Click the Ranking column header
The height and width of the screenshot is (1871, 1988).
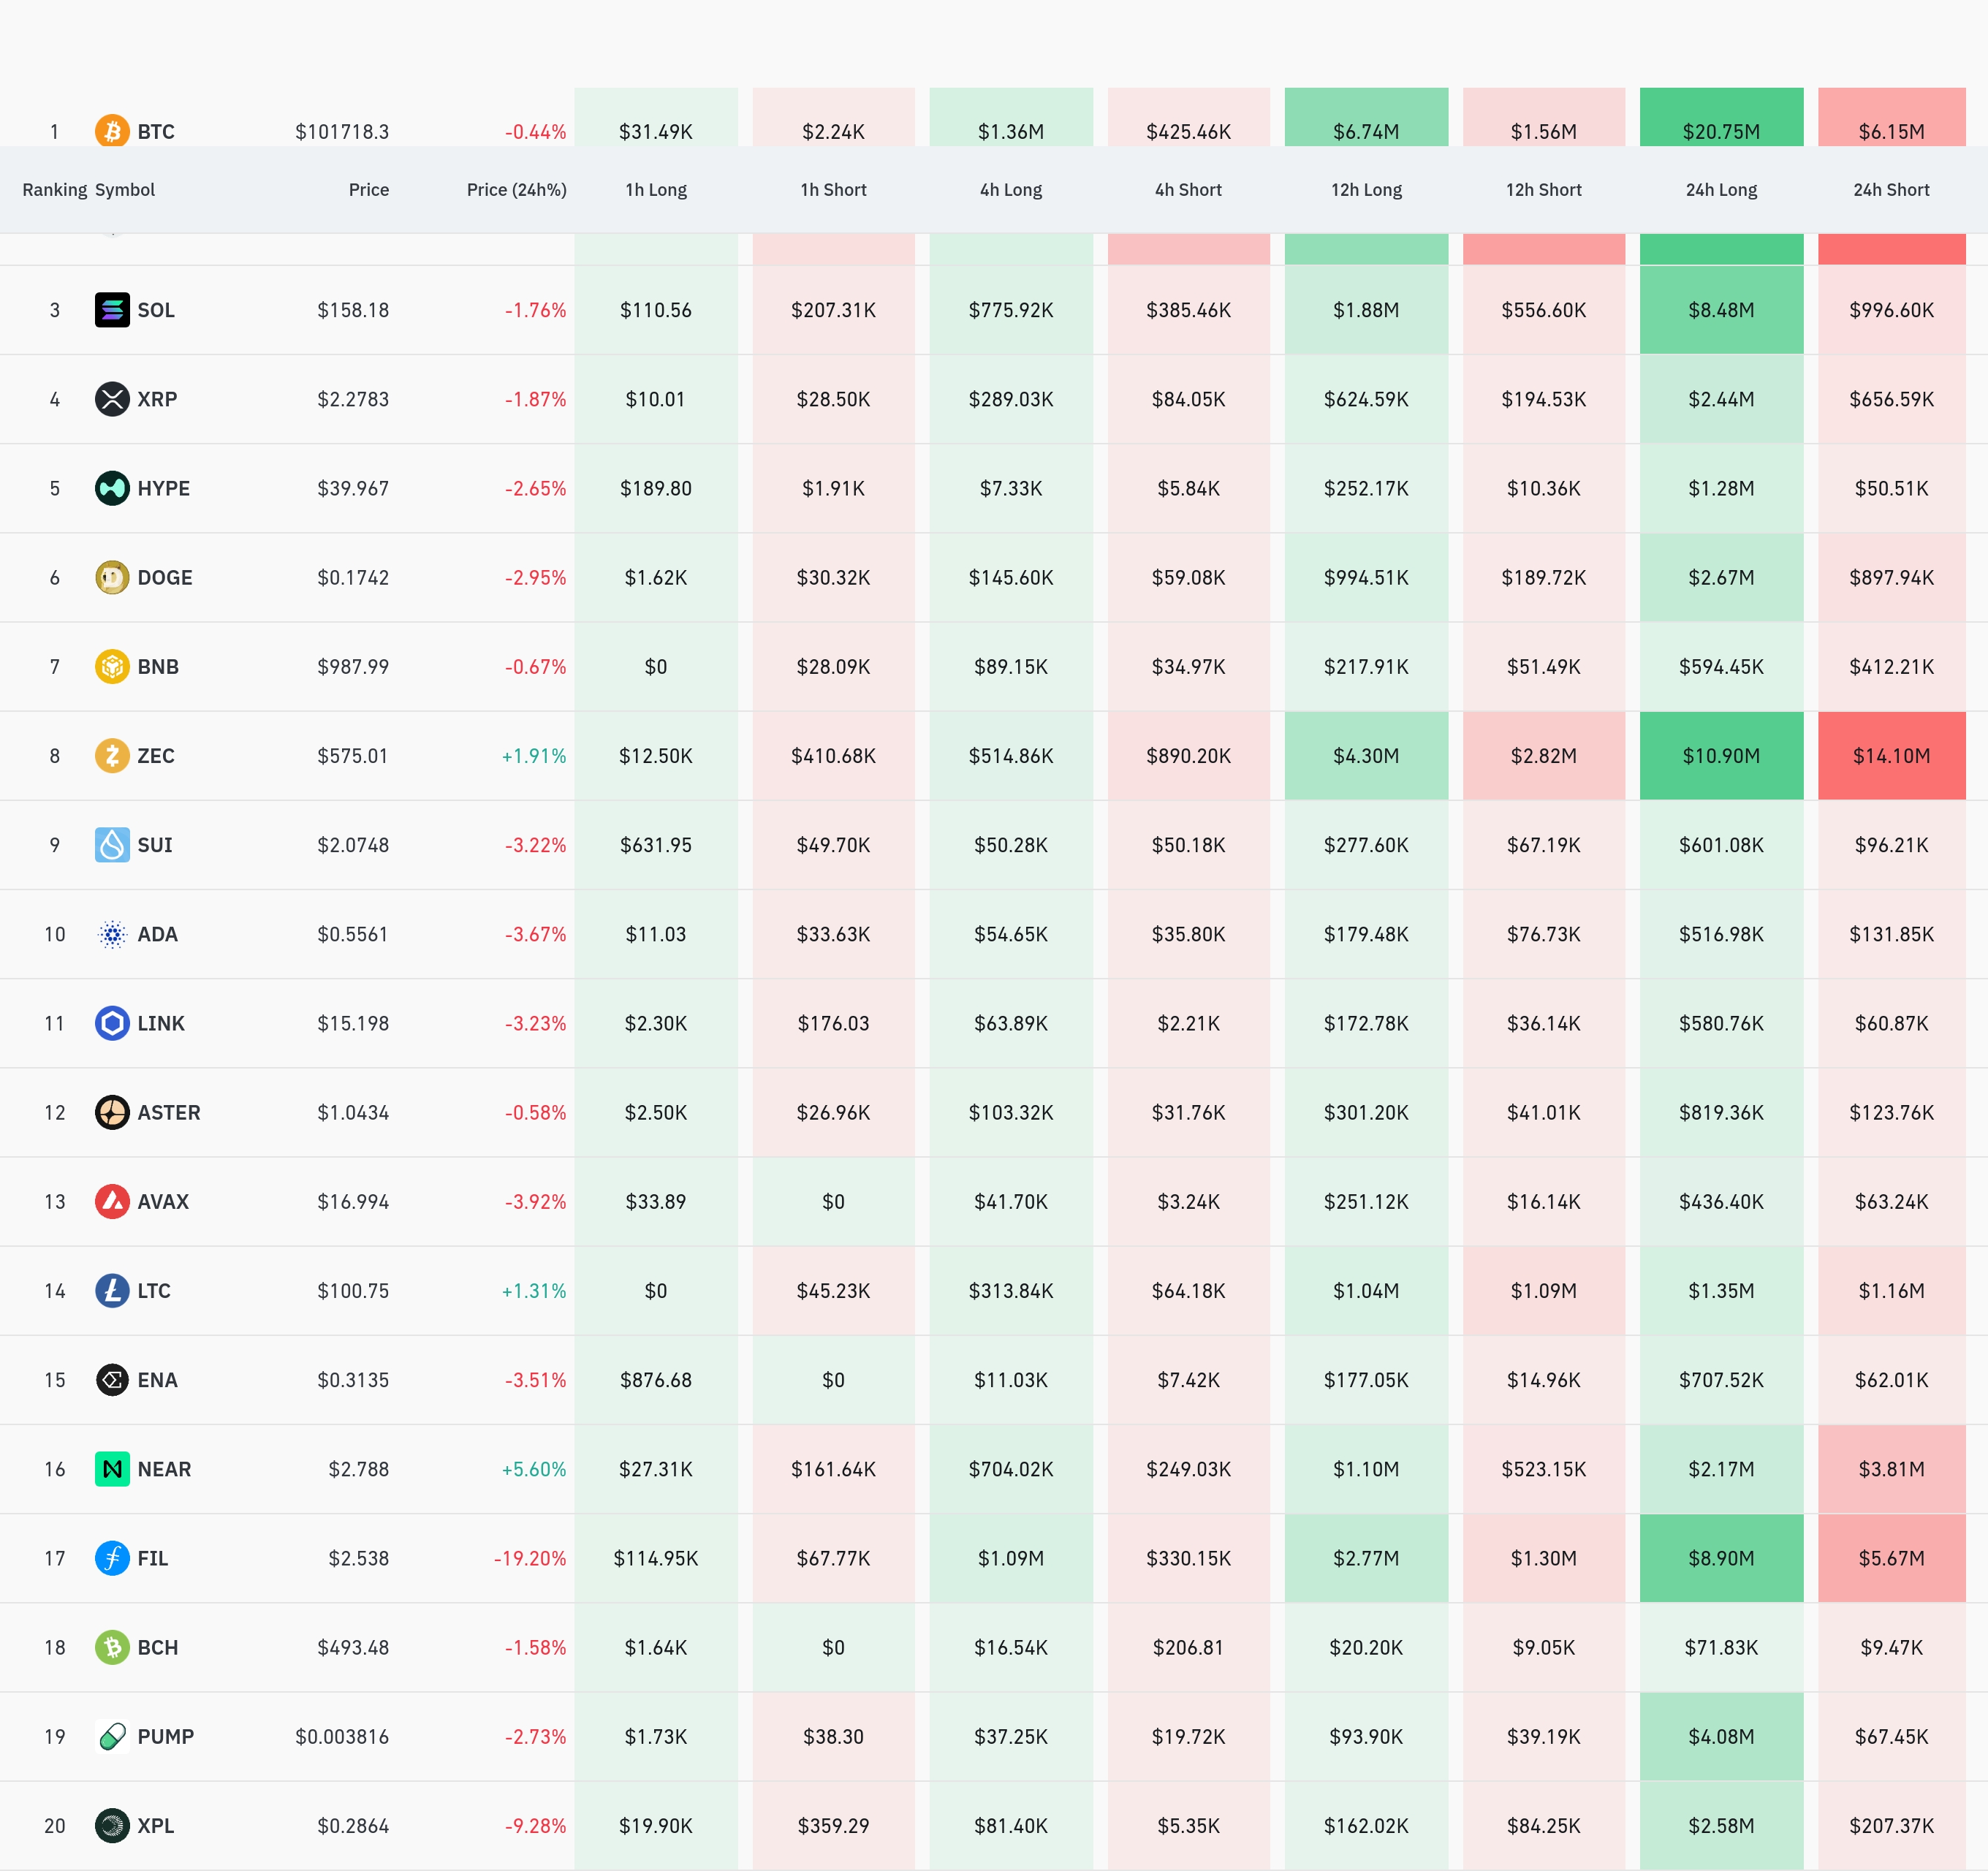(x=54, y=190)
